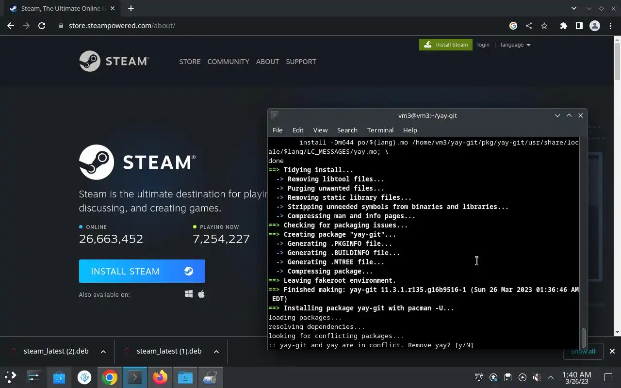The image size is (621, 388).
Task: Open the clipboard tray icon
Action: (x=507, y=377)
